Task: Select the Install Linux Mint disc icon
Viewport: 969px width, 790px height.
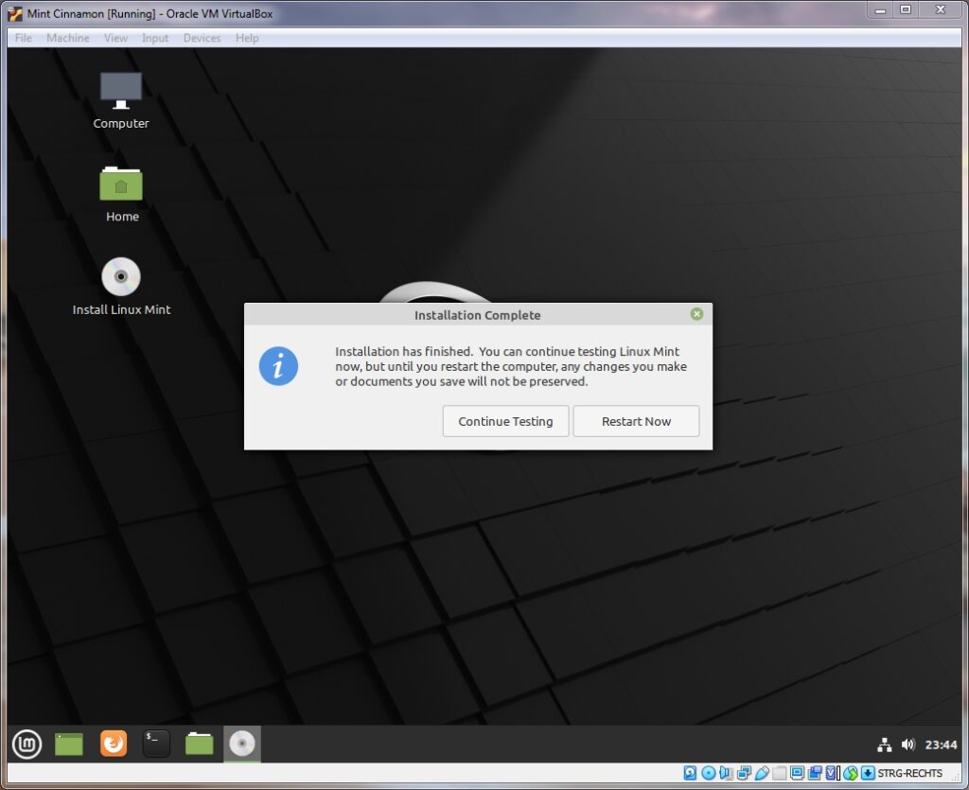Action: [x=121, y=288]
